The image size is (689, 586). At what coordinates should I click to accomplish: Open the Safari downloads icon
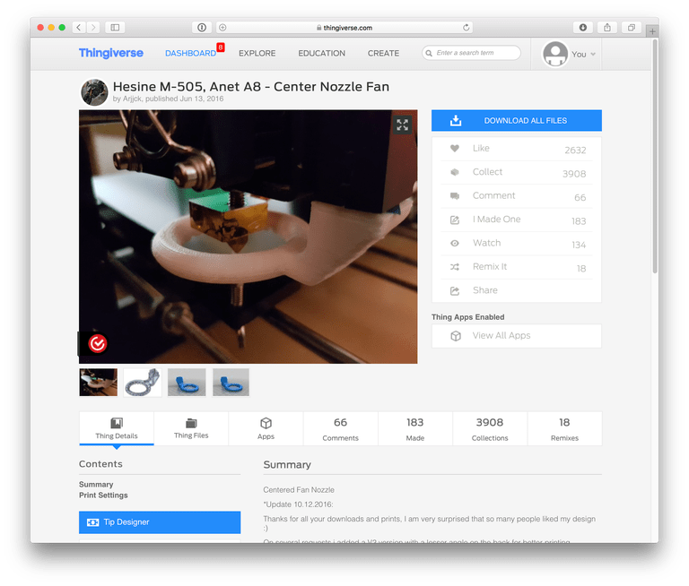click(x=583, y=27)
